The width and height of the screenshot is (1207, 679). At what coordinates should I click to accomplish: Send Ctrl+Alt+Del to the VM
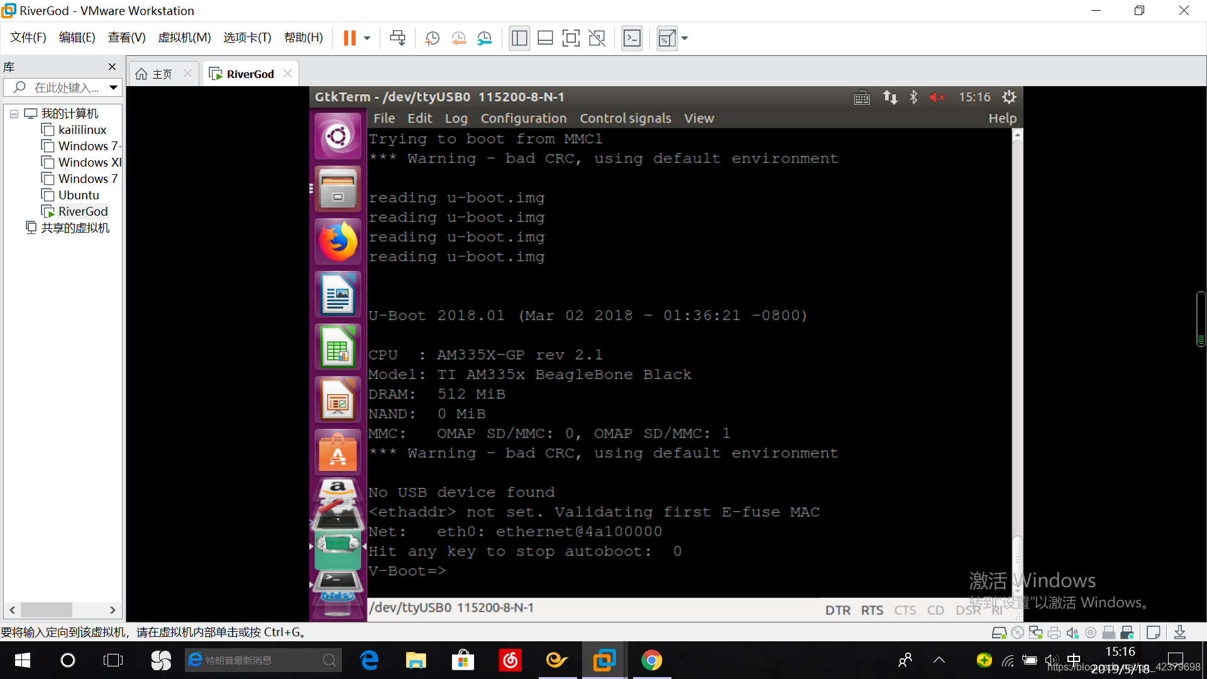pos(397,38)
